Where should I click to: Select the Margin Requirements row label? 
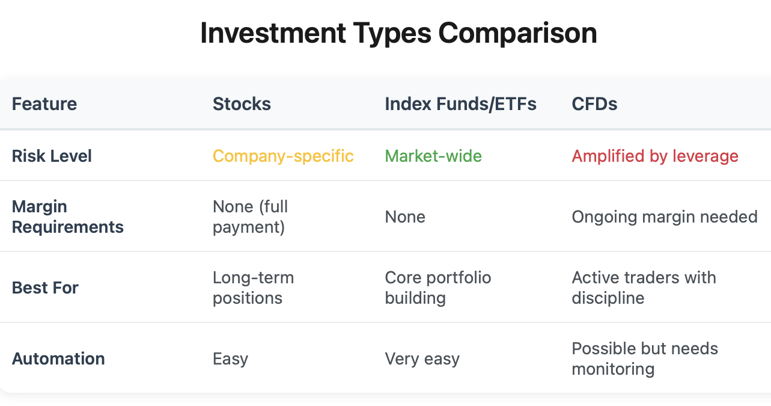[x=68, y=217]
